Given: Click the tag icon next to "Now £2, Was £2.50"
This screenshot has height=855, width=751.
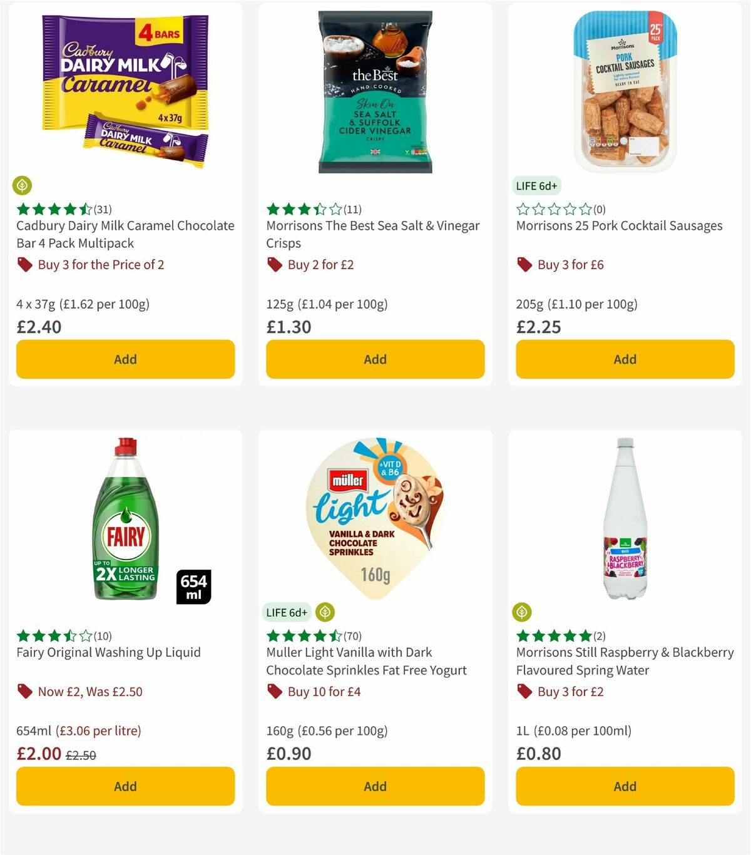Looking at the screenshot, I should tap(24, 692).
